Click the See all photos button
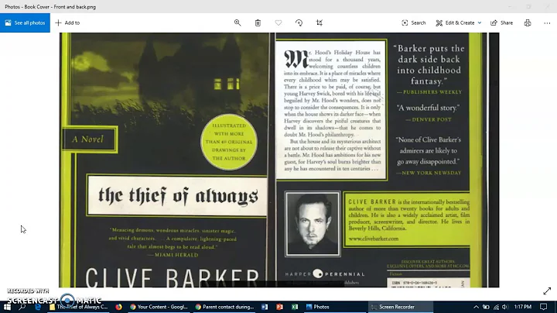Screen dimensions: 557x313 click(x=25, y=22)
